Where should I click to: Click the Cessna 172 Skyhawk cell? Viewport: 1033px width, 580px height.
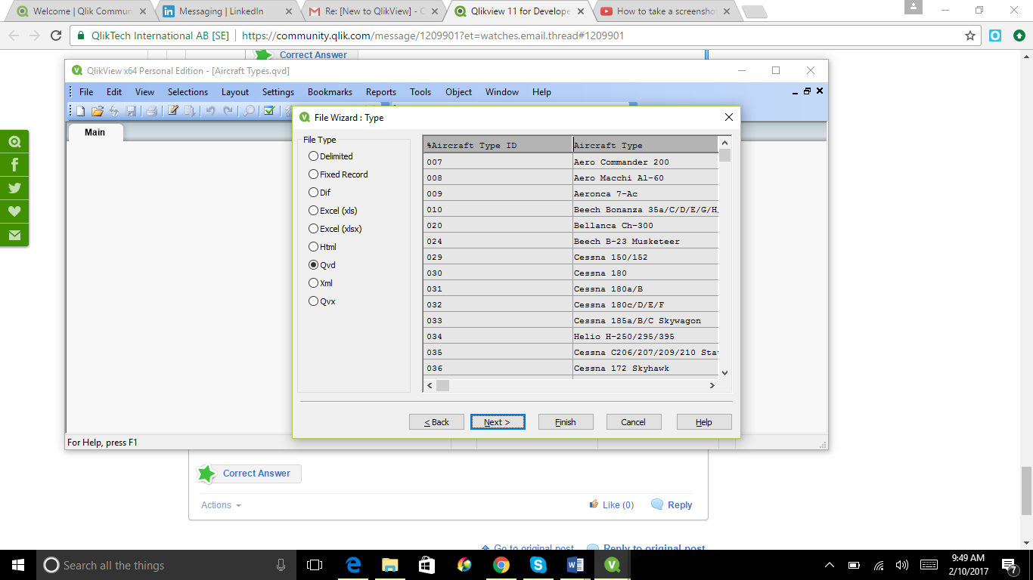[x=645, y=368]
